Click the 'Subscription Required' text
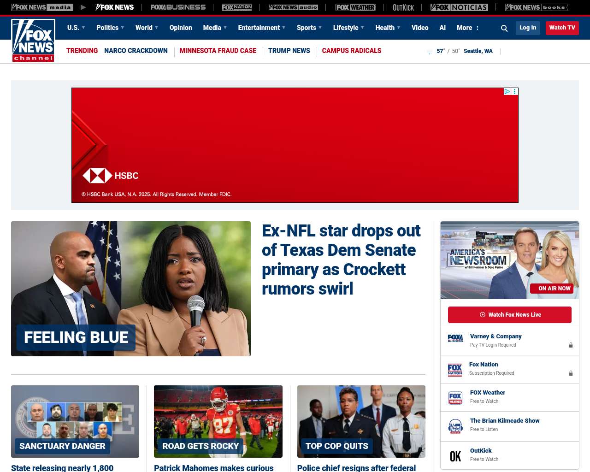 click(x=492, y=373)
